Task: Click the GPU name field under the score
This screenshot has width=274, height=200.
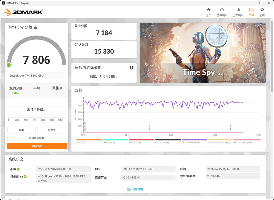Action: click(37, 76)
